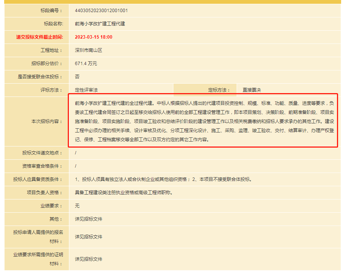Click the red-outlined tender content paragraph

(203, 121)
